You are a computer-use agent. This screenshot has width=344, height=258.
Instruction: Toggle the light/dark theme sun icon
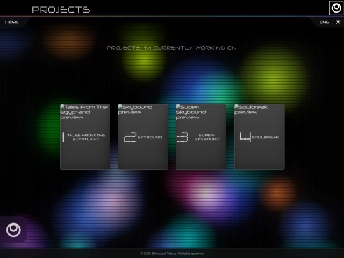point(338,22)
